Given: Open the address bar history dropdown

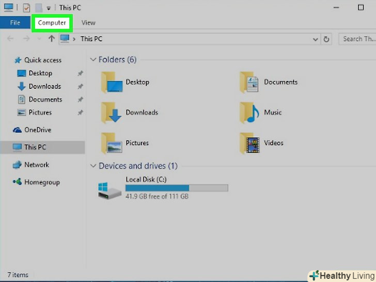Looking at the screenshot, I should pyautogui.click(x=316, y=39).
